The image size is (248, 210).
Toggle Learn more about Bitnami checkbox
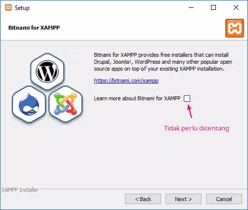coord(187,98)
